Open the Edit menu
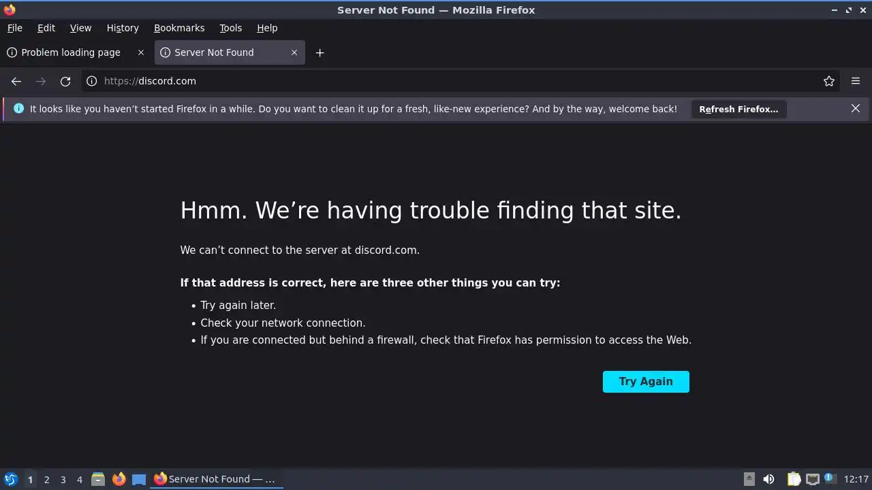 point(46,28)
